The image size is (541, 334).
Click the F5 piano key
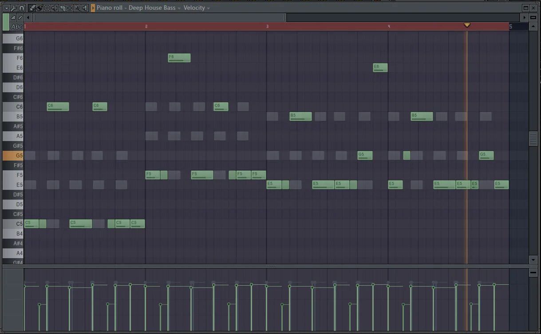coord(13,175)
